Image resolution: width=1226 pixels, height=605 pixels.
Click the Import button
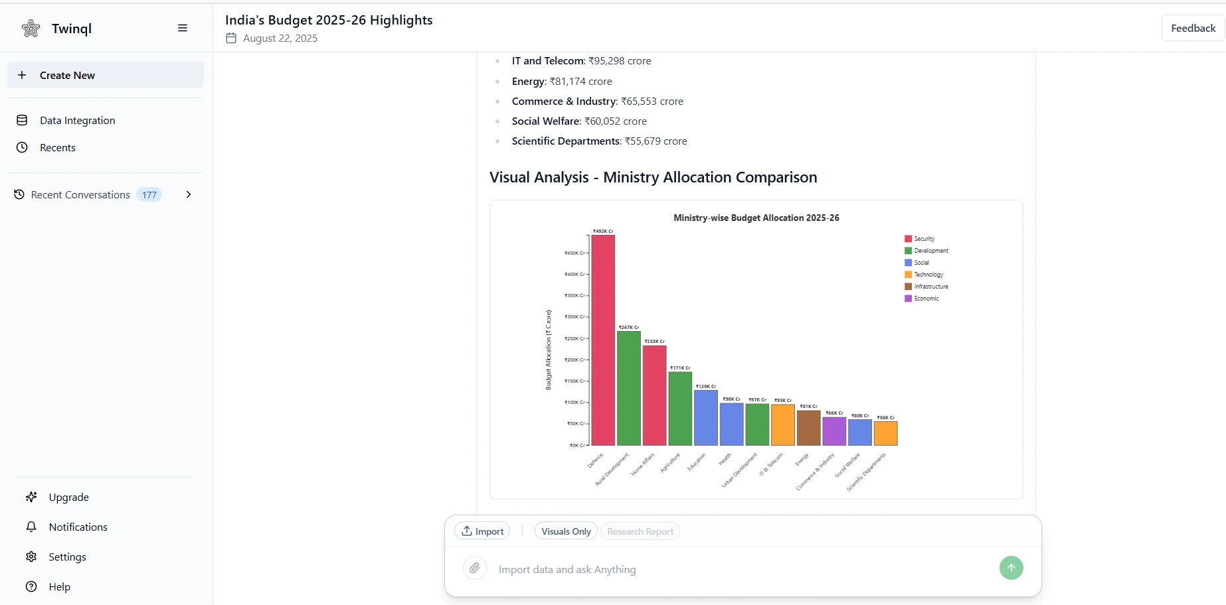click(x=482, y=531)
